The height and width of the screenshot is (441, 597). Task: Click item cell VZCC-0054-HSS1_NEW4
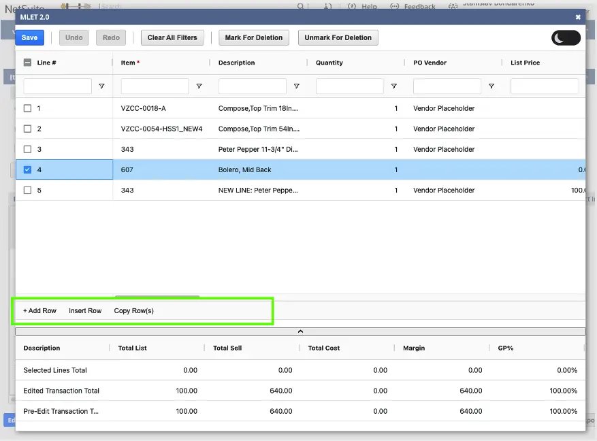coord(161,129)
